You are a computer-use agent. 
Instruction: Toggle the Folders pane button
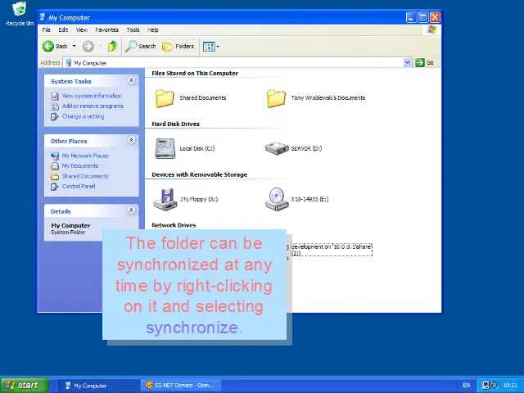click(178, 47)
